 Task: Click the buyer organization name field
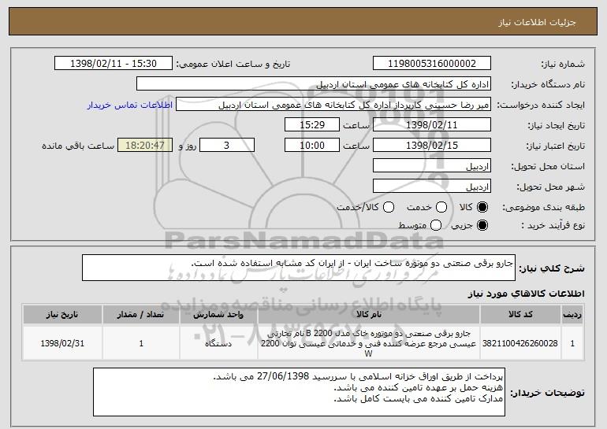click(314, 84)
